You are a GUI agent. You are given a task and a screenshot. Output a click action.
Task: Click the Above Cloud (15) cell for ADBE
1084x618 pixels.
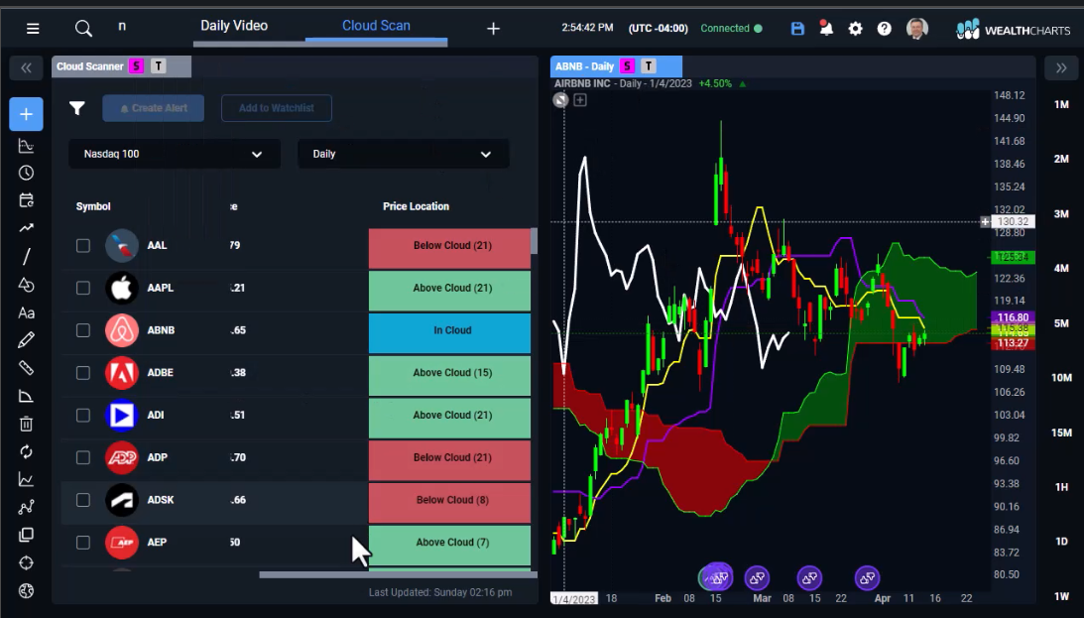pos(450,375)
